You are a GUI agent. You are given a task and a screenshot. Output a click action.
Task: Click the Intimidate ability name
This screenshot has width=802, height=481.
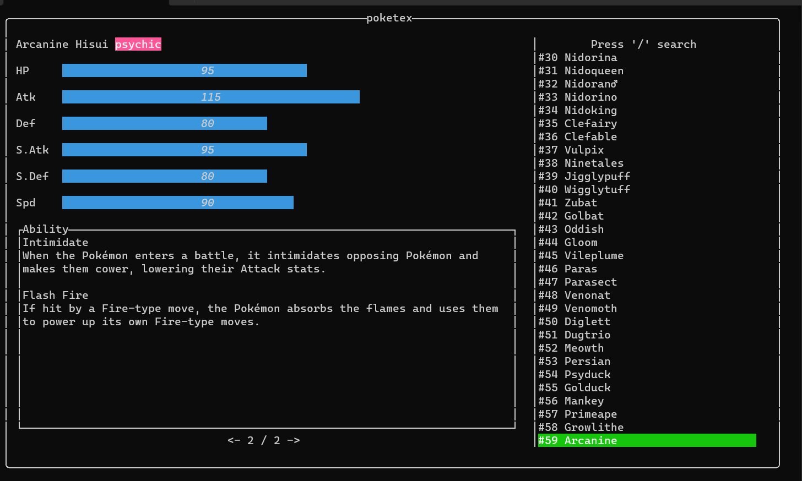(x=55, y=242)
